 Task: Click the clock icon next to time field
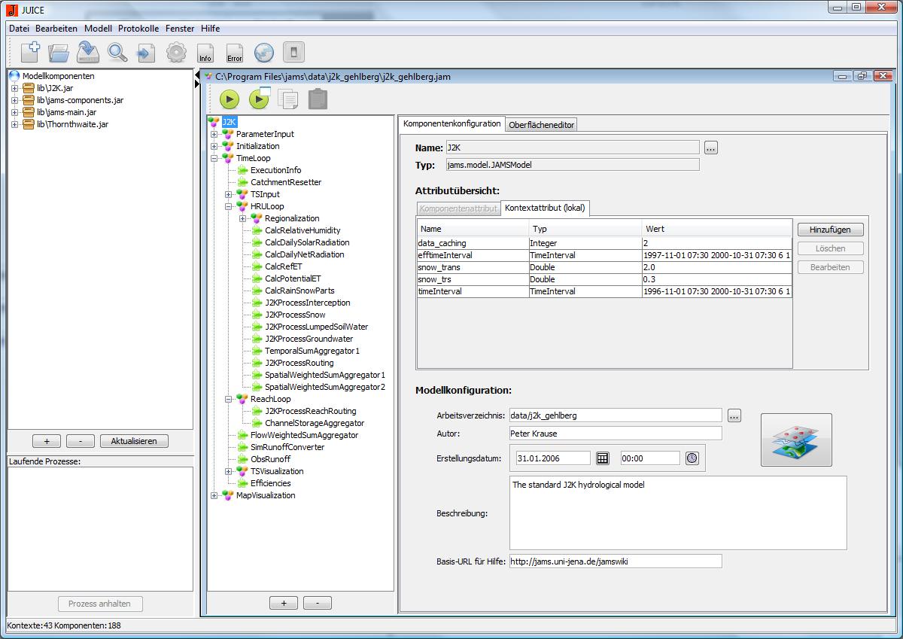692,458
